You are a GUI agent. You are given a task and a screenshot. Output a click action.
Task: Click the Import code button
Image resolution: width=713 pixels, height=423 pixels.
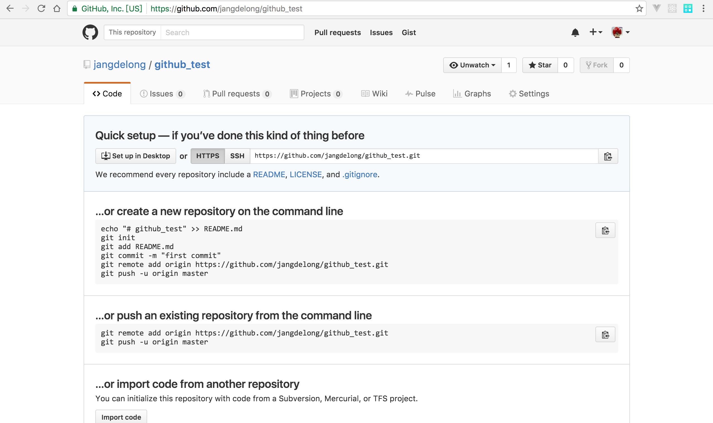[121, 417]
